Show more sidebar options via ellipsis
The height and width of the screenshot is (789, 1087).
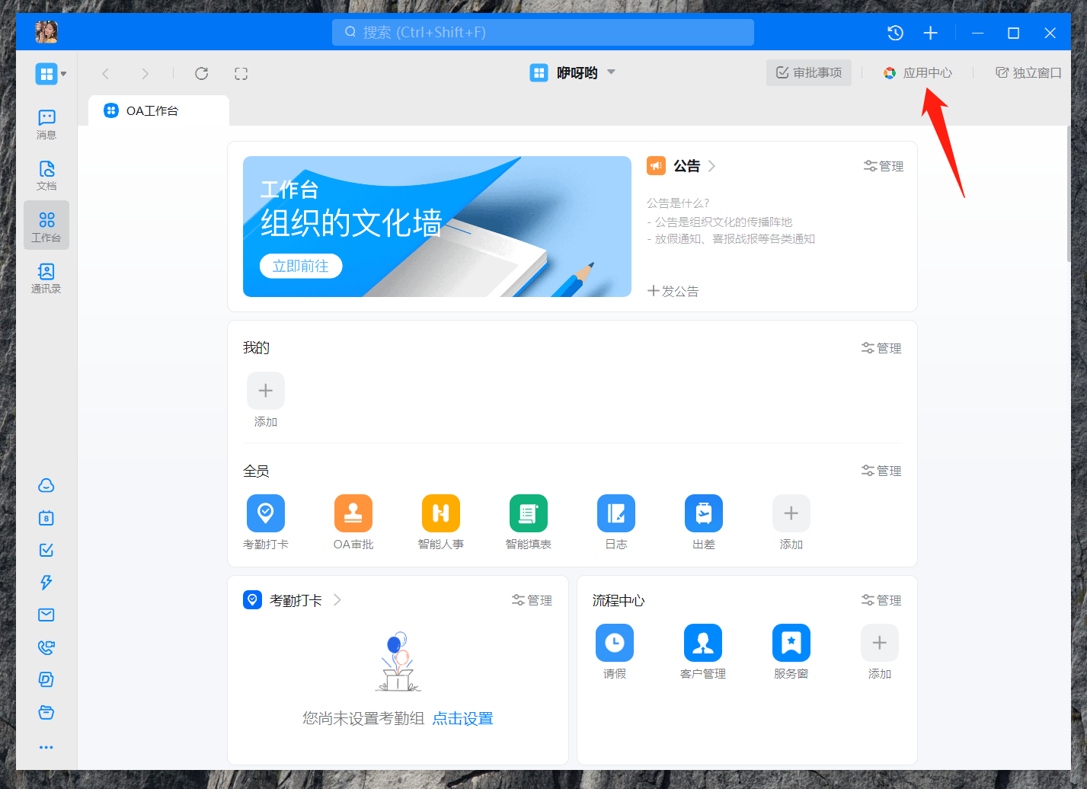click(46, 747)
